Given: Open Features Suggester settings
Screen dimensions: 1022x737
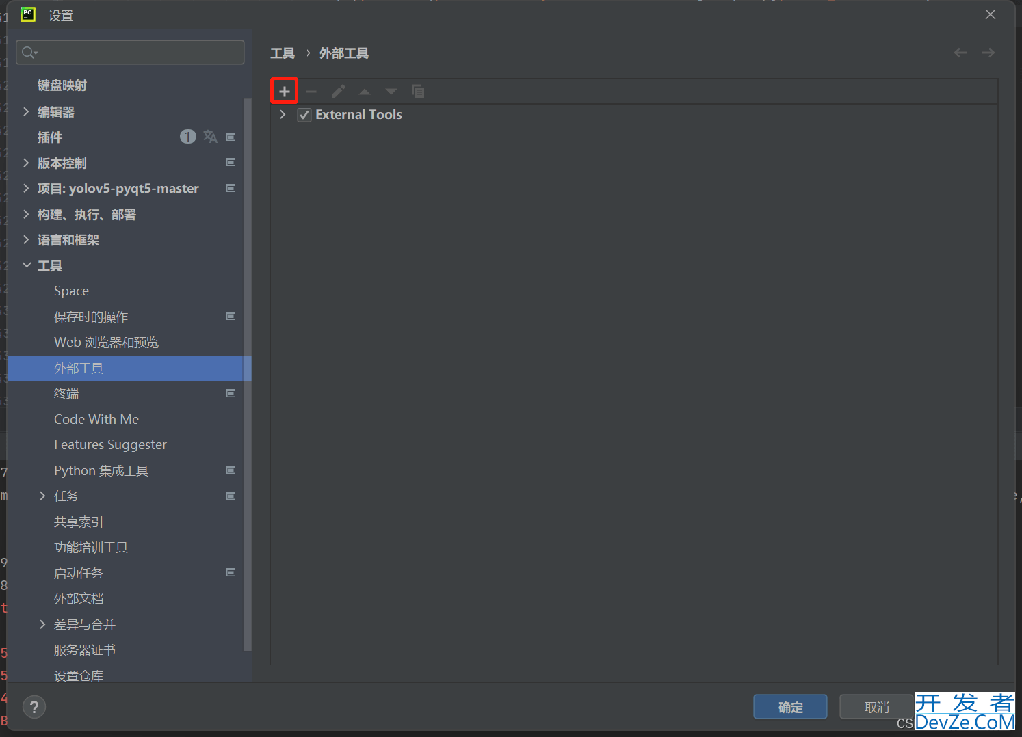Looking at the screenshot, I should (x=110, y=445).
